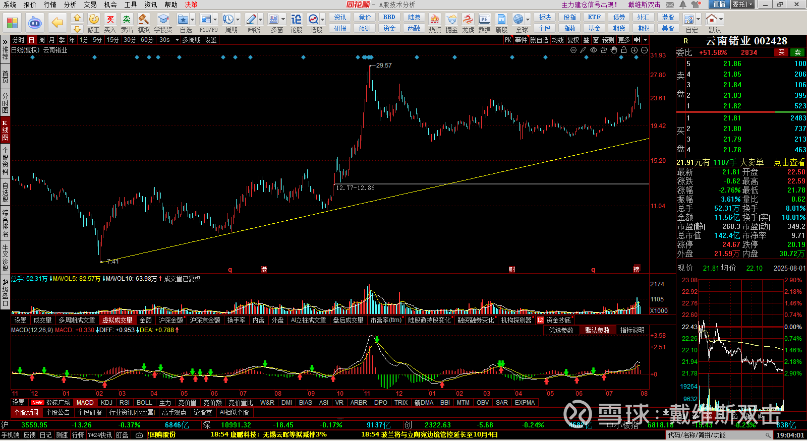Viewport: 807px width, 441px height.
Task: Click the red 买 button beside 委比
Action: pos(781,52)
